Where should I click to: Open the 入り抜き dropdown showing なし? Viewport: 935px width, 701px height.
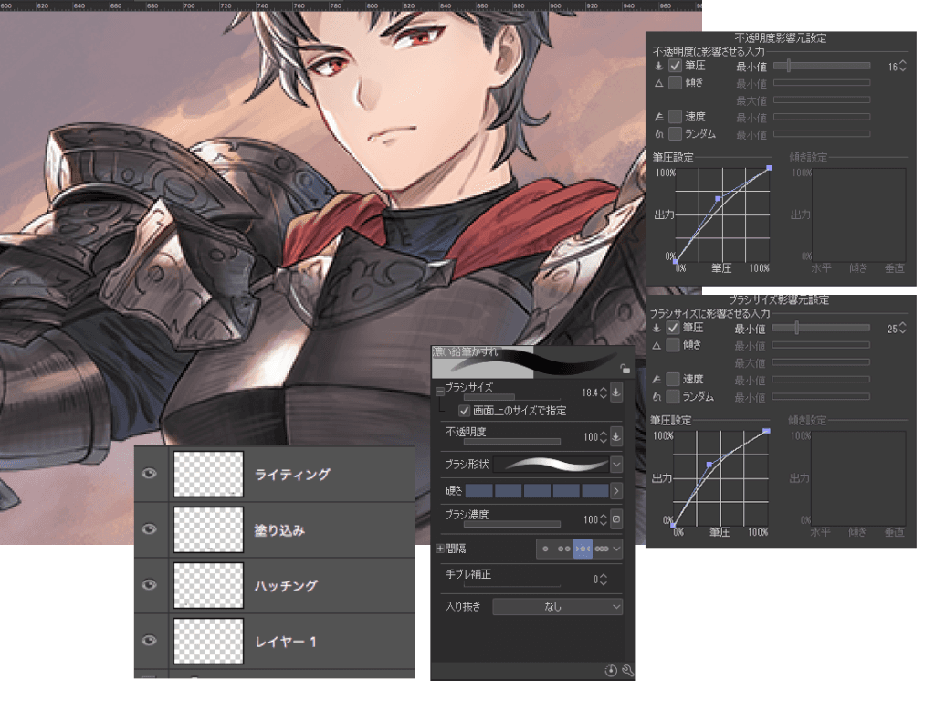coord(558,607)
